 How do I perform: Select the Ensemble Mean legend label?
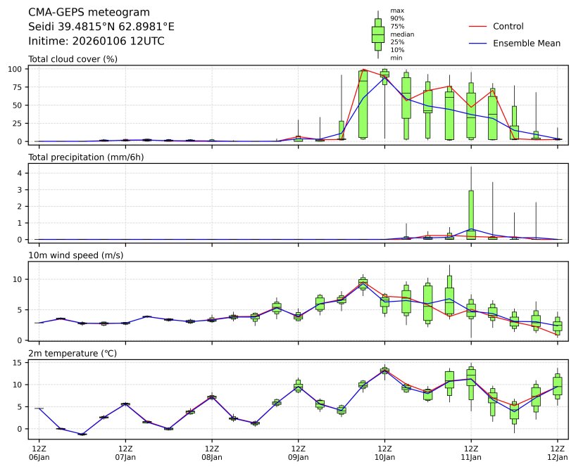pyautogui.click(x=526, y=44)
